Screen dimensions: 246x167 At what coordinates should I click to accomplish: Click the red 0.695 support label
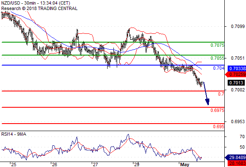coord(218,127)
